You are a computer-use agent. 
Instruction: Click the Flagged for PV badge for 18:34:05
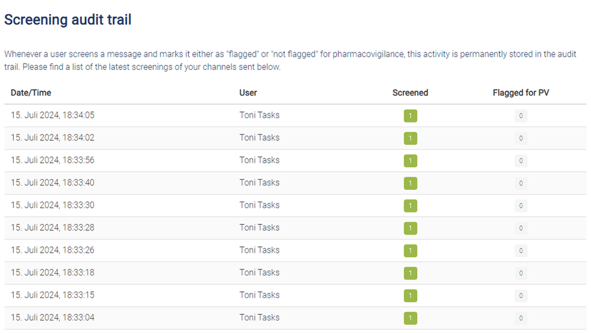click(521, 116)
